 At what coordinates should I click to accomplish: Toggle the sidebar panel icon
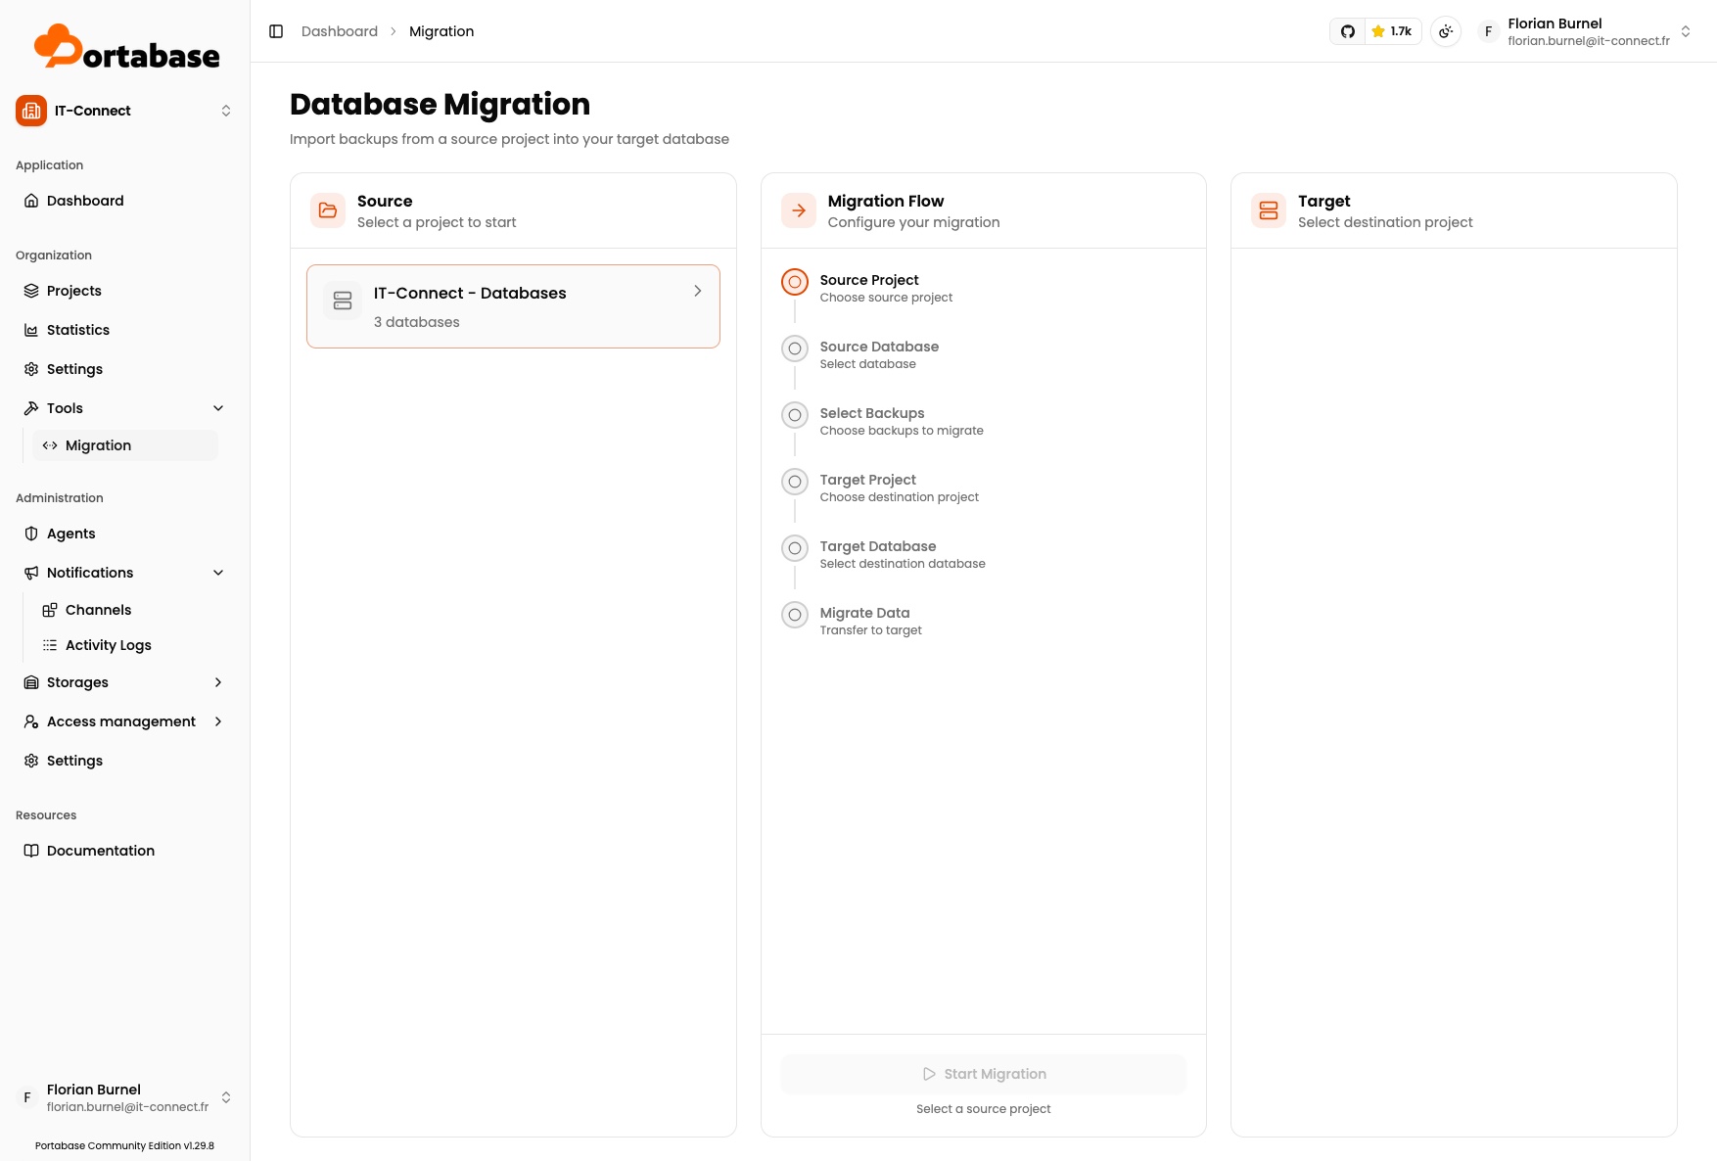276,31
